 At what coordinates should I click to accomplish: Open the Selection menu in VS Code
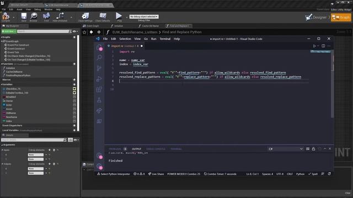125,39
